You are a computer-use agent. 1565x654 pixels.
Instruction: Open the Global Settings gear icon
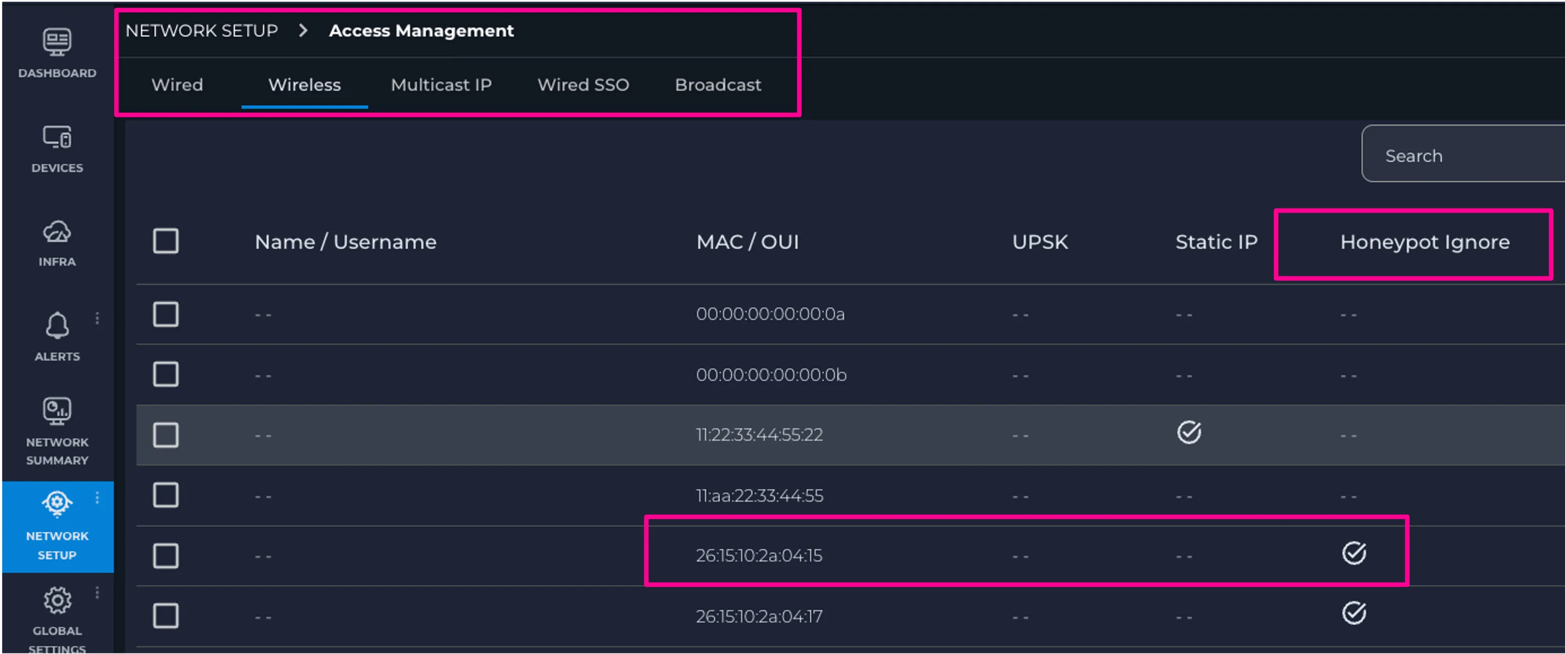[x=57, y=600]
